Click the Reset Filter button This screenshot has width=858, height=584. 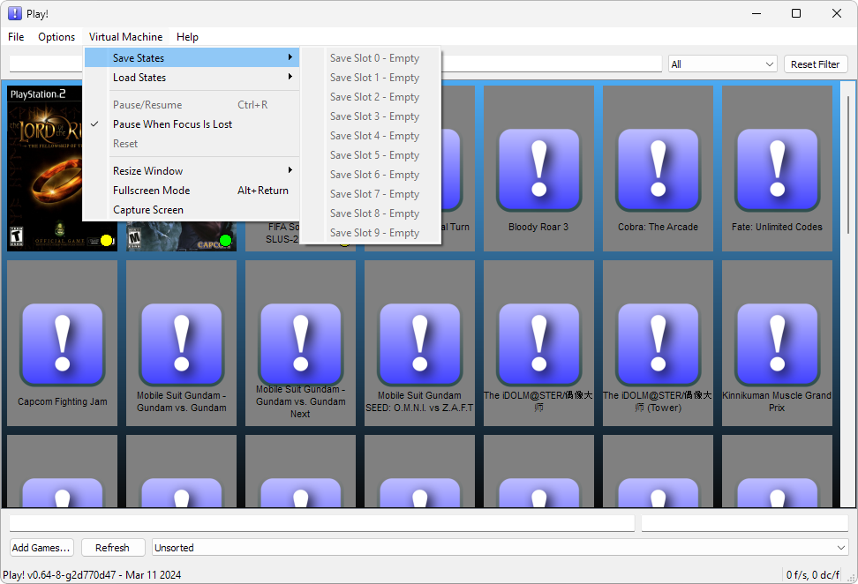(x=815, y=64)
